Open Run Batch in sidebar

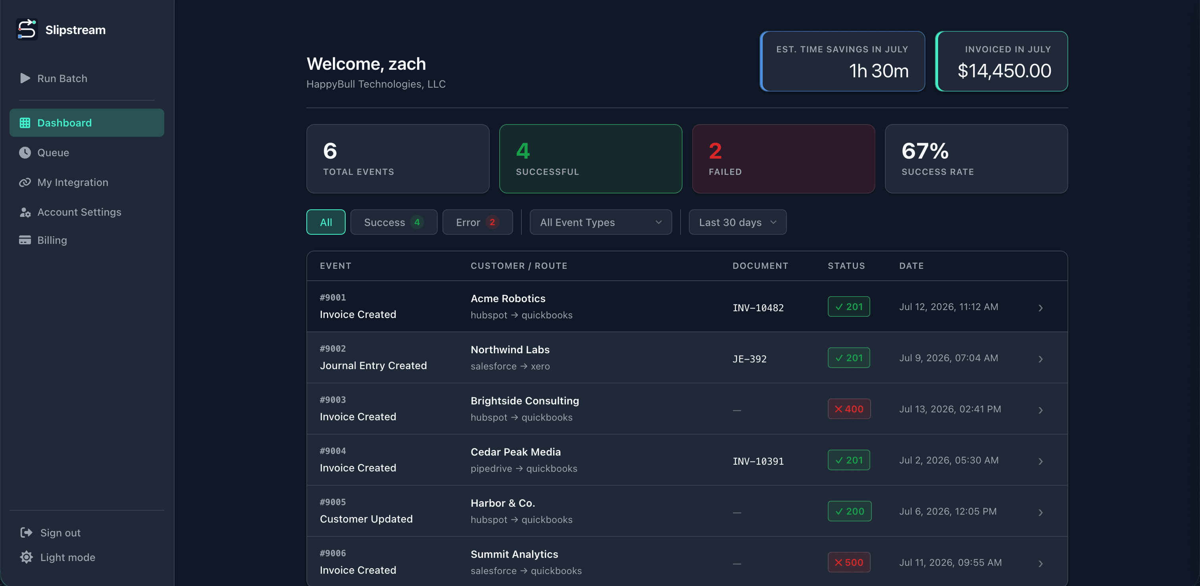pos(87,78)
